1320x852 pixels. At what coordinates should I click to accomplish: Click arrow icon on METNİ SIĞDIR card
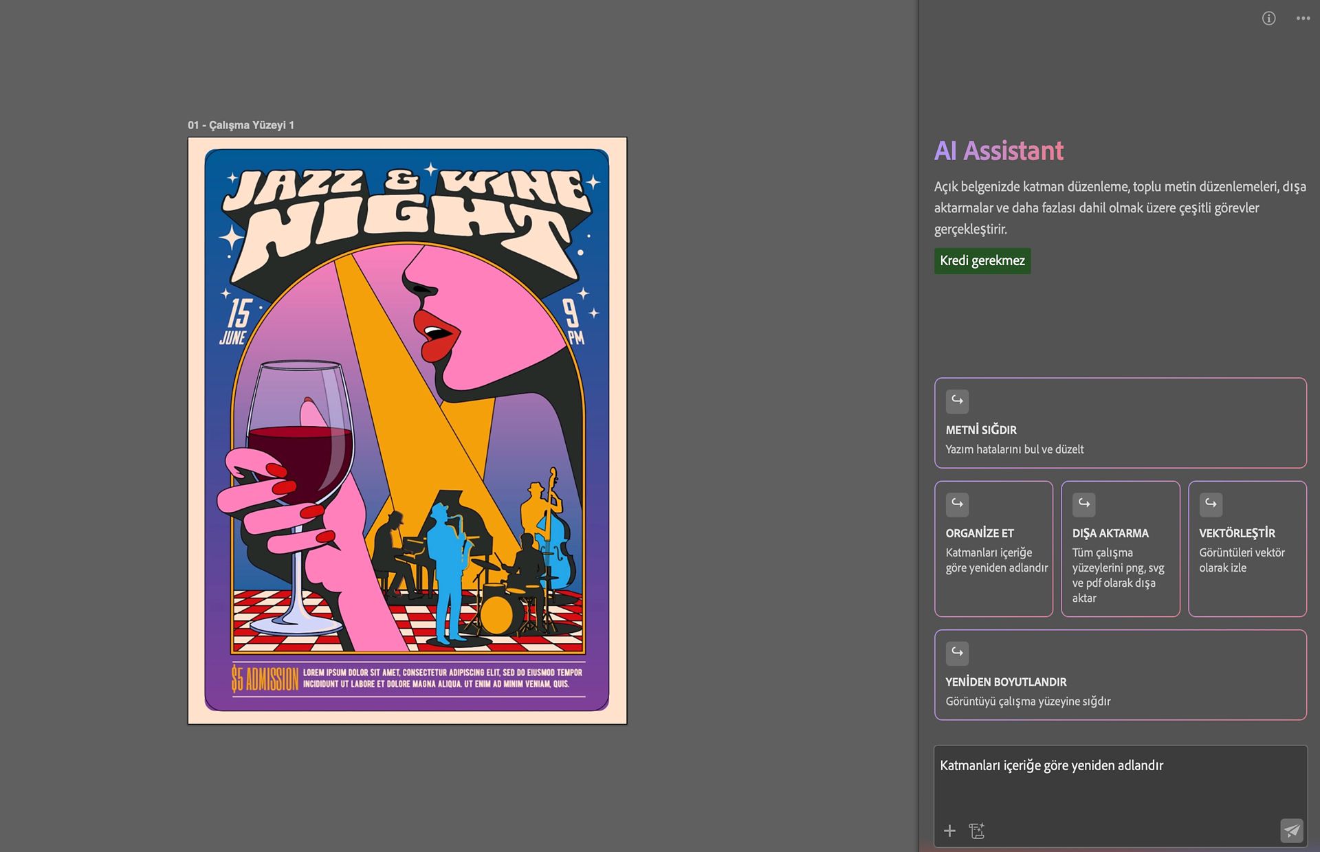pyautogui.click(x=957, y=401)
